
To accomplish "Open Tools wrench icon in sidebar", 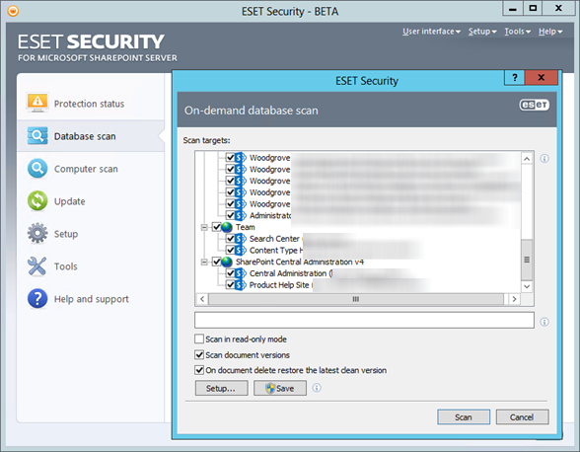I will click(x=37, y=266).
